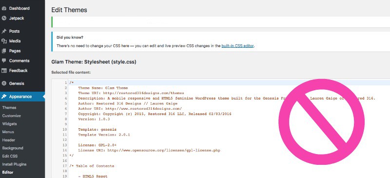This screenshot has height=178, width=390.
Task: Open the Menus submenu link
Action: 8,132
